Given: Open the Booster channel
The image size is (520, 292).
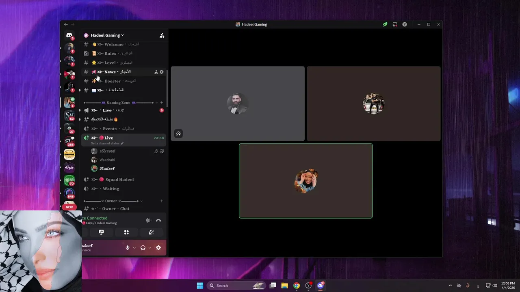Looking at the screenshot, I should [124, 81].
